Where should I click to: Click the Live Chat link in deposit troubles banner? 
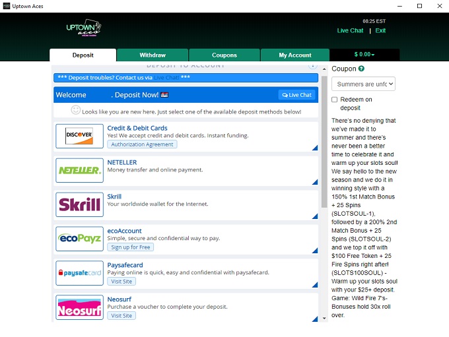[x=166, y=78]
